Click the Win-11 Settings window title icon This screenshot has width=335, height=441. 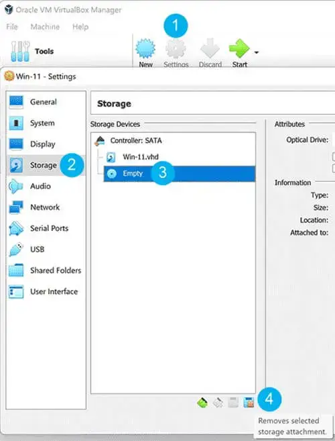coord(9,76)
